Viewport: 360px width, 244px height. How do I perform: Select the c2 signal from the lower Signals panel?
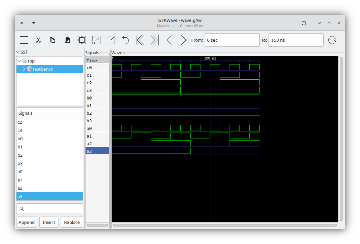(20, 122)
